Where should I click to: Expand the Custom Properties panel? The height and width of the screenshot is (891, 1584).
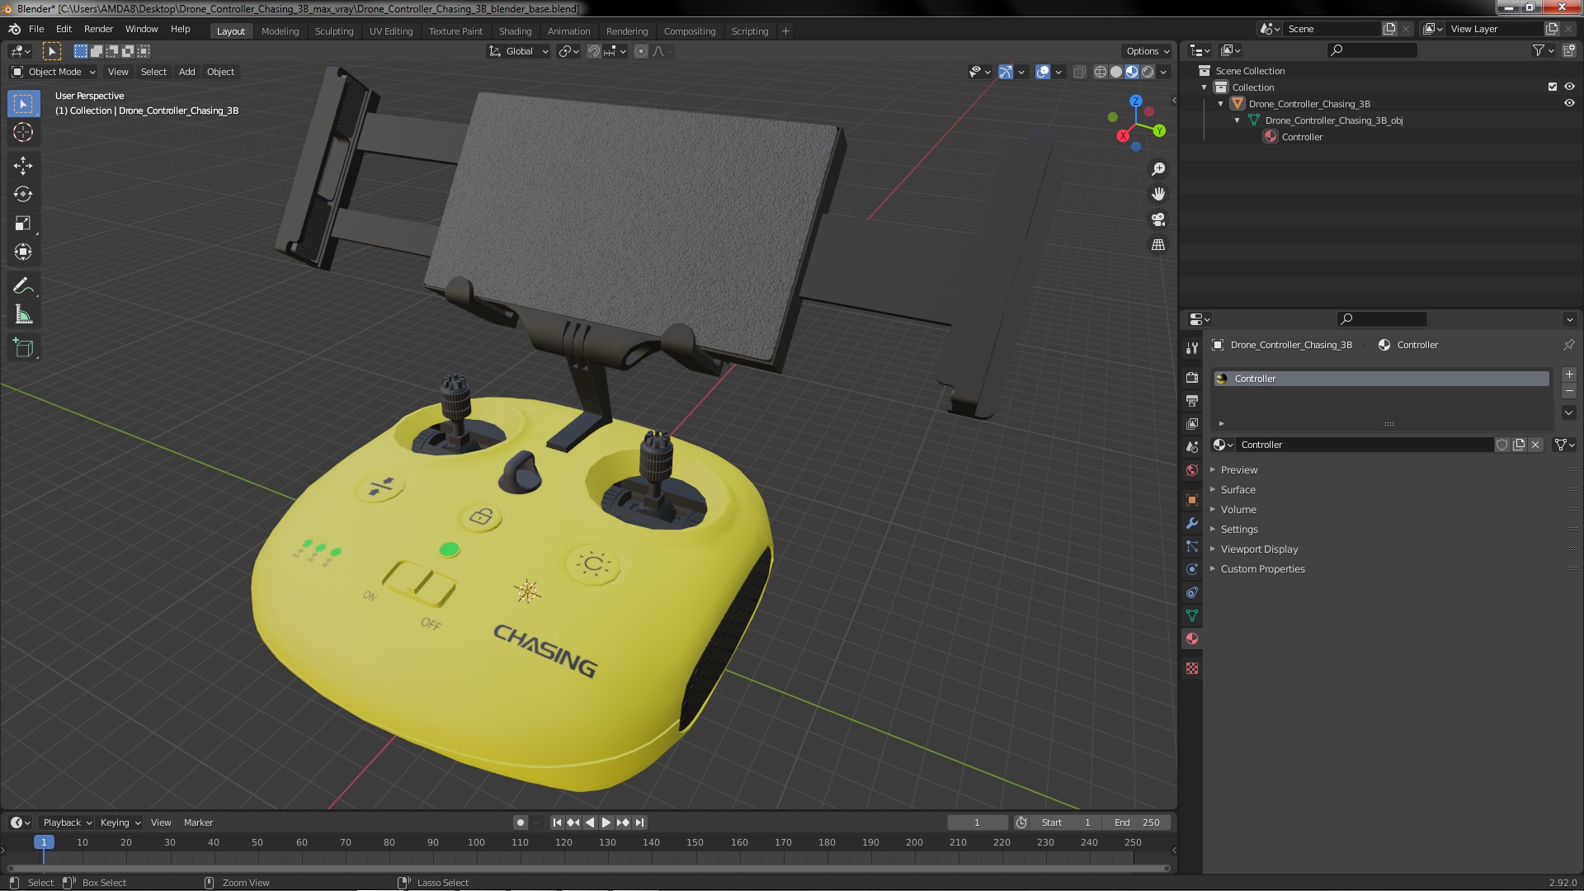pyautogui.click(x=1262, y=569)
